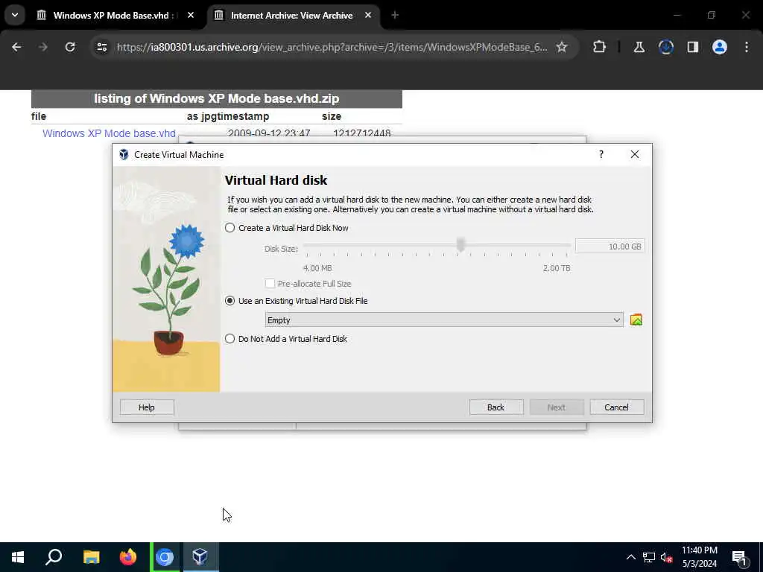Close the Create Virtual Machine dialog

(635, 154)
